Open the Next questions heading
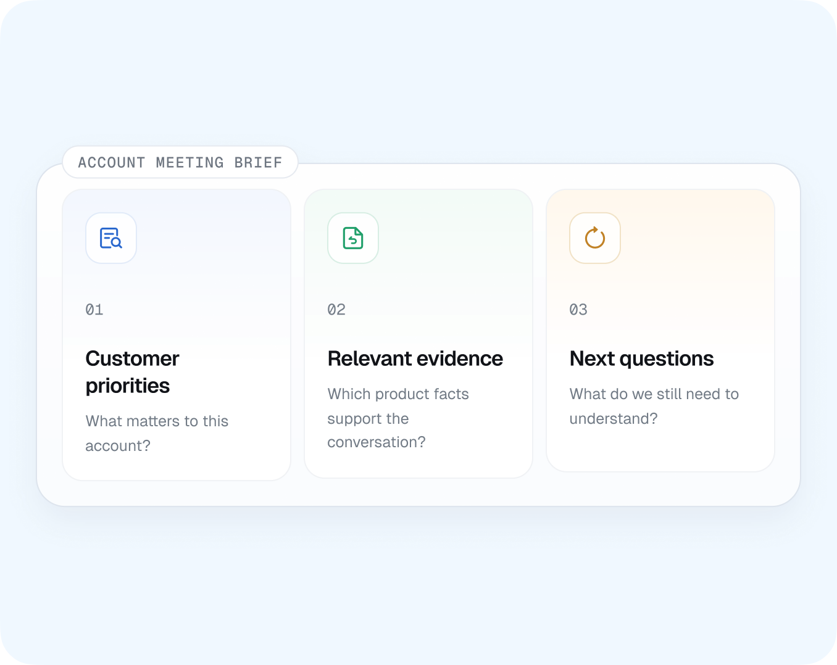The image size is (837, 665). coord(642,358)
